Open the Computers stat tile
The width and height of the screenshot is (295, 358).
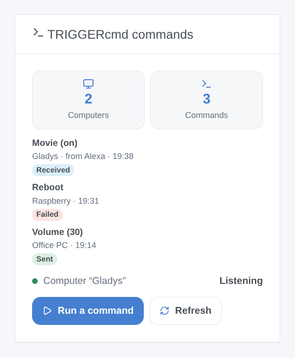tap(88, 100)
